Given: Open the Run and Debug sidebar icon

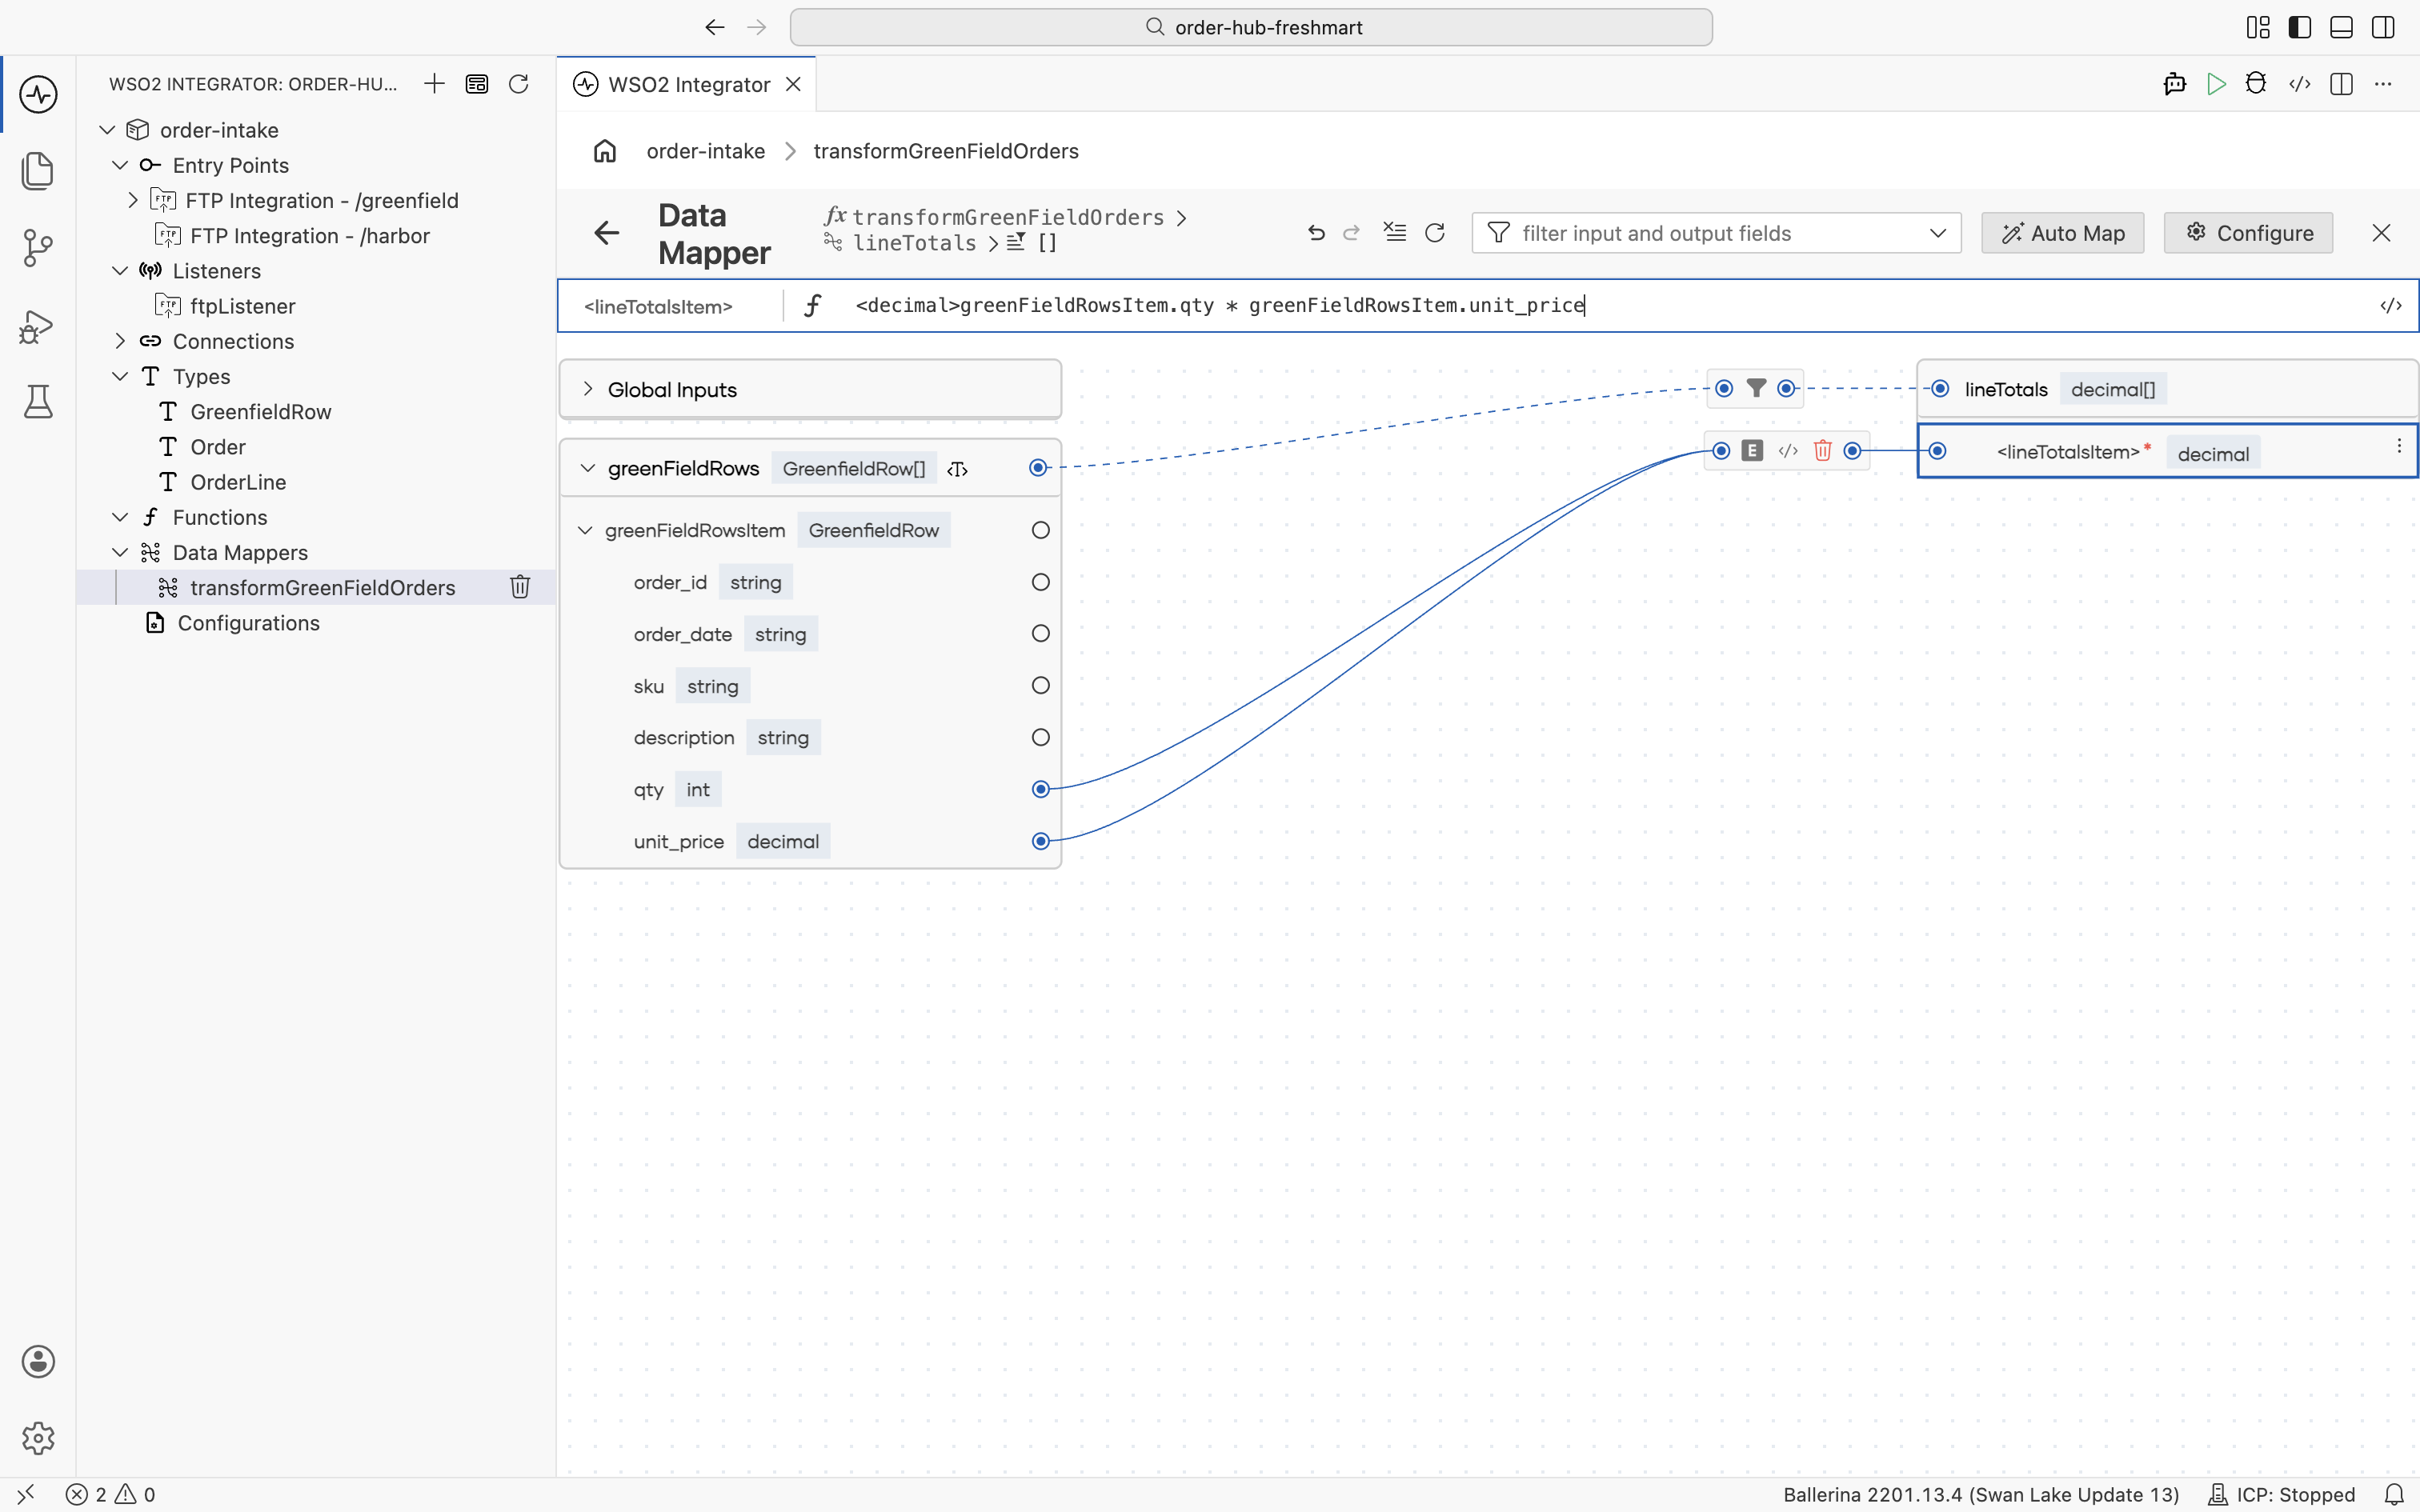Looking at the screenshot, I should tap(38, 326).
